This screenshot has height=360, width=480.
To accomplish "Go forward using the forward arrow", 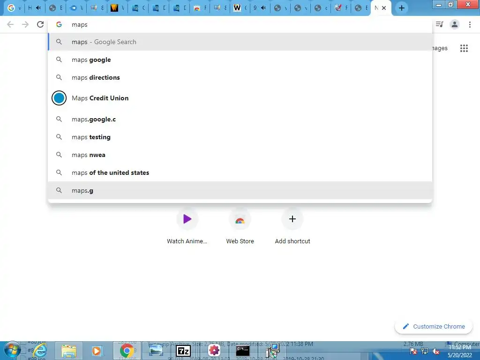I will tap(25, 24).
